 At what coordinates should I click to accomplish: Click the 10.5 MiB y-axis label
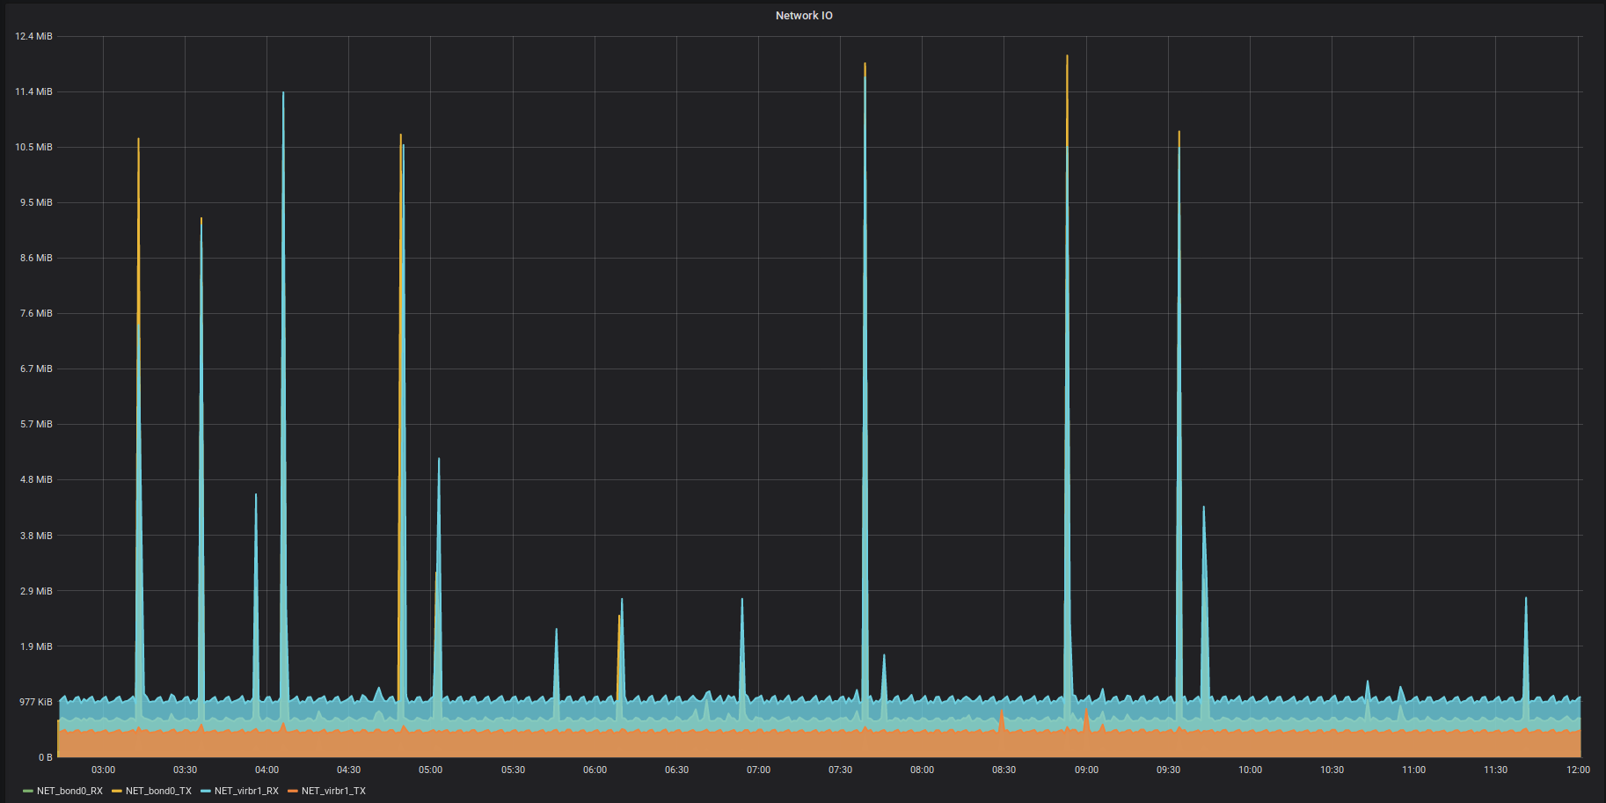pyautogui.click(x=34, y=147)
